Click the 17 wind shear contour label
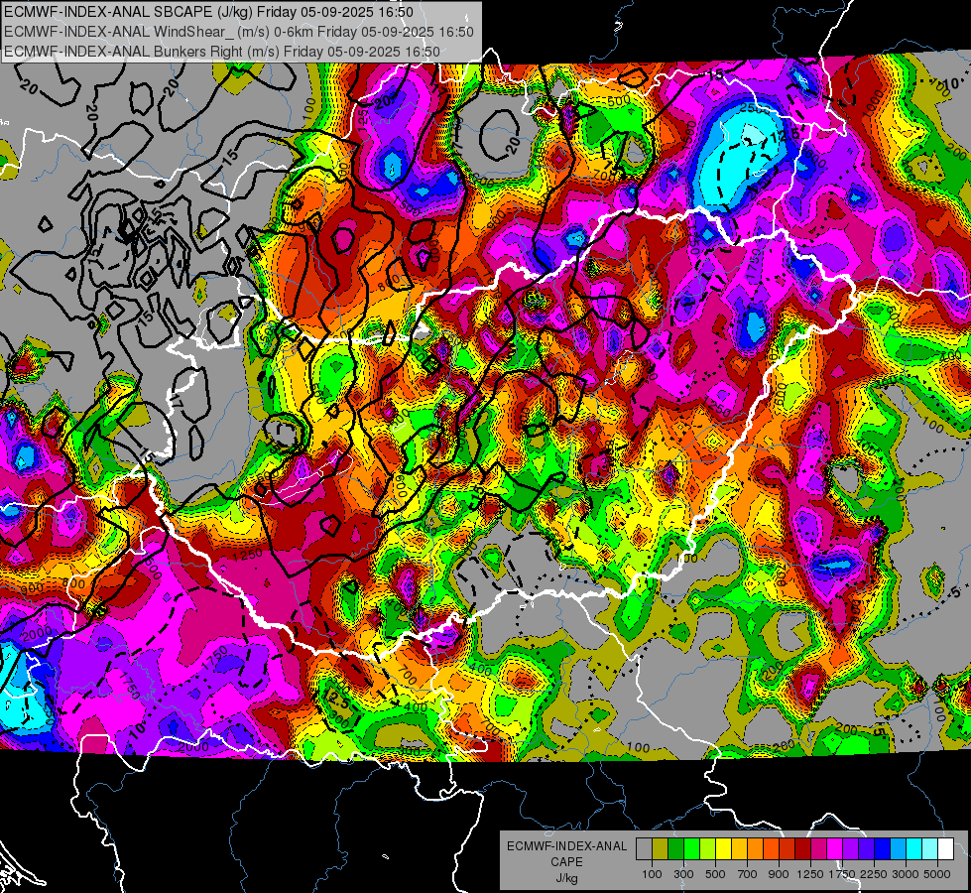The height and width of the screenshot is (893, 971). pos(177,402)
